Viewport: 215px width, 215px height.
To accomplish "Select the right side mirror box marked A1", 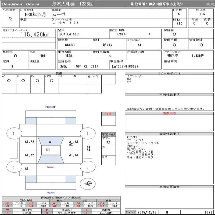I will click(88, 148).
